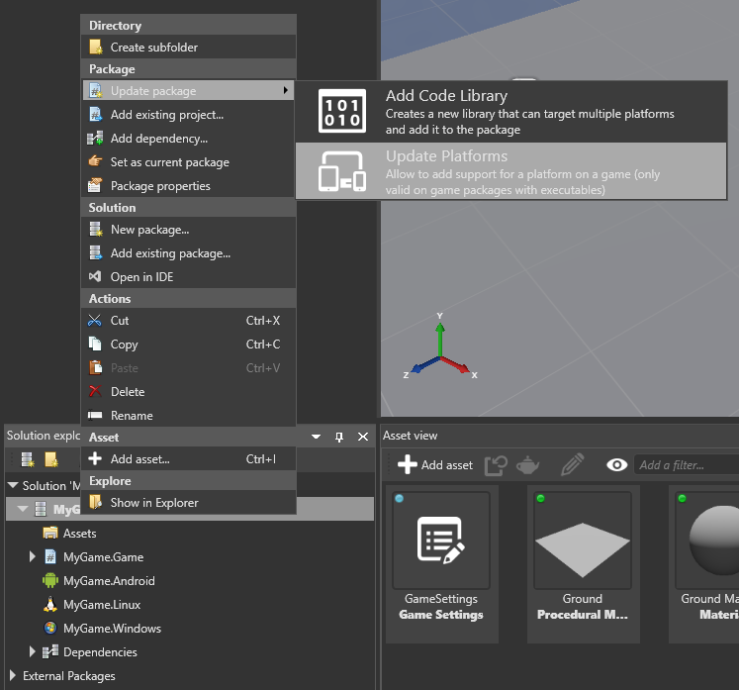Screen dimensions: 739x690
Task: Click Create subfolder in context menu
Action: [153, 48]
